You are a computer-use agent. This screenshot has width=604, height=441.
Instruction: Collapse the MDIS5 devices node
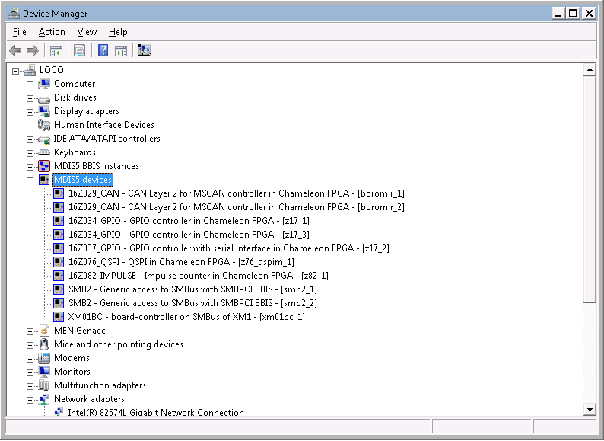[x=30, y=180]
